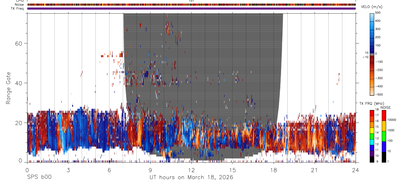Click the x-axis tick label '9'
This screenshot has height=184, width=400.
150,170
